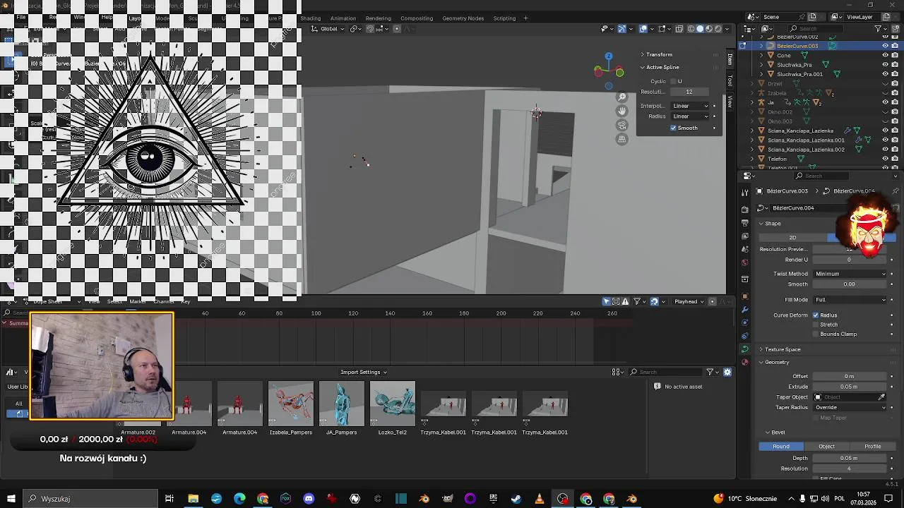
Task: Open Twist Method dropdown
Action: [x=850, y=274]
